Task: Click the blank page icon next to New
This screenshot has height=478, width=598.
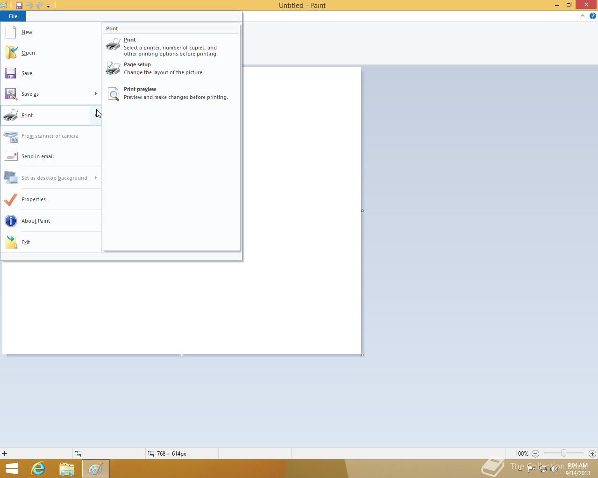Action: click(11, 32)
